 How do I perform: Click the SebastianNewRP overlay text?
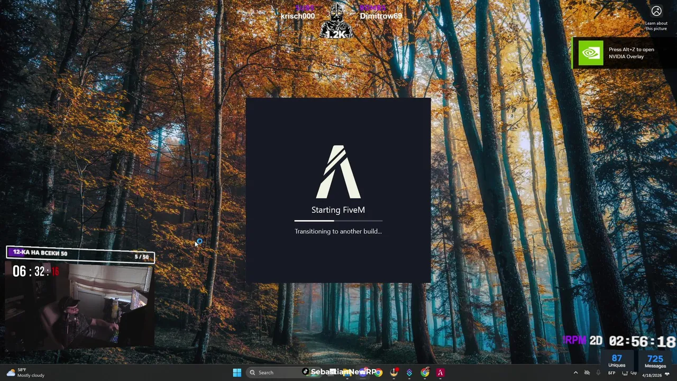coord(344,372)
